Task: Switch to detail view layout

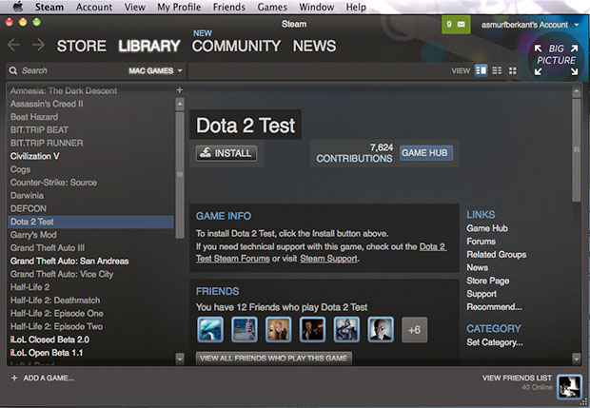Action: [x=481, y=70]
